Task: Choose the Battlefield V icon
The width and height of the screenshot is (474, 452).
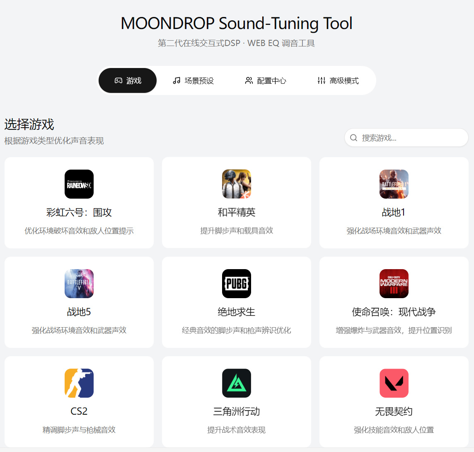Action: (79, 284)
